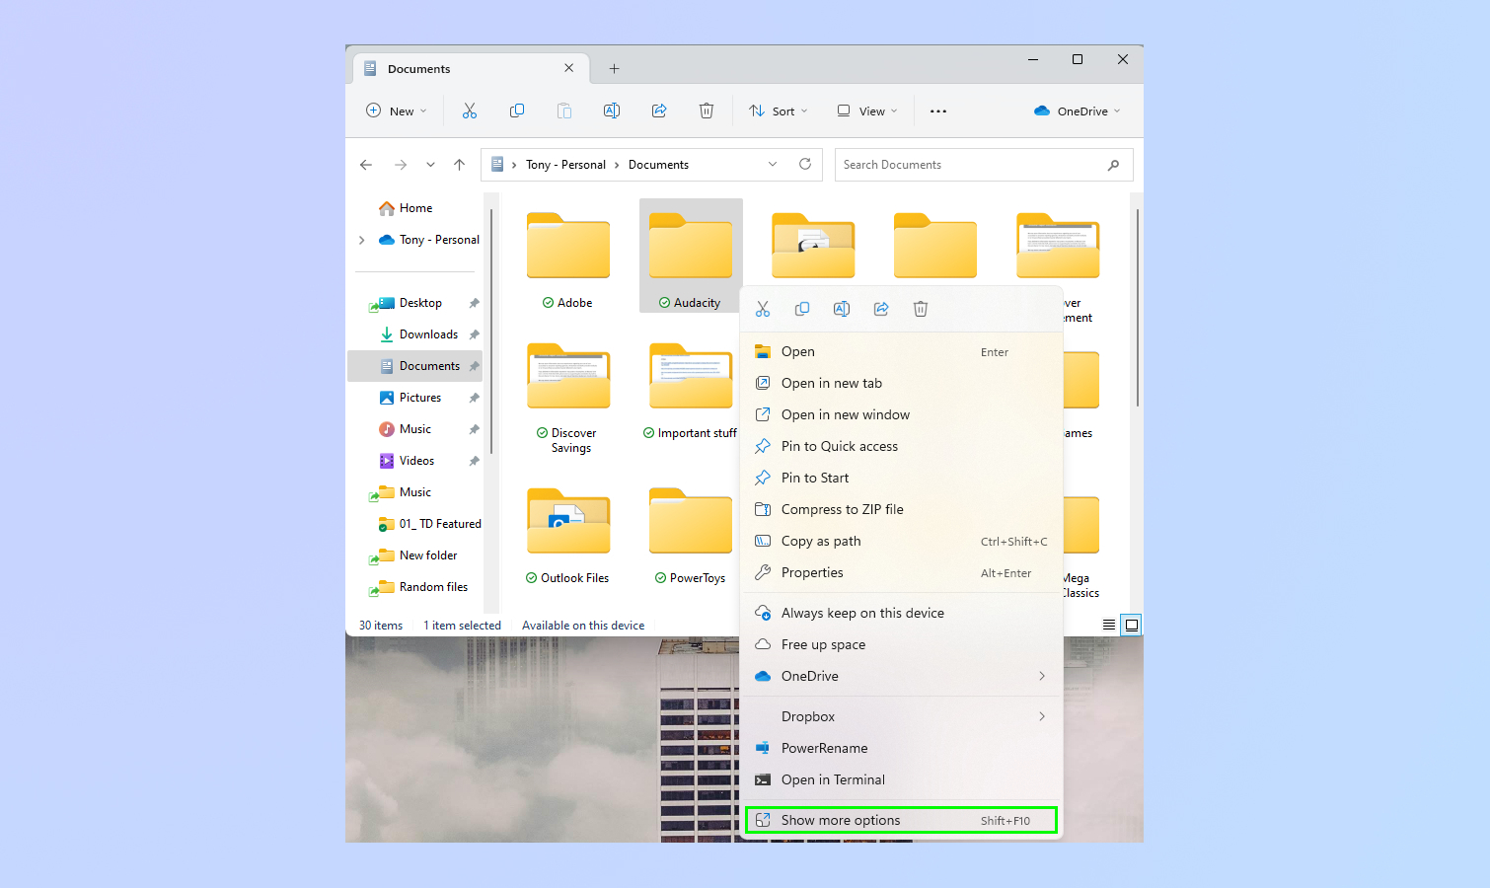Viewport: 1490px width, 888px height.
Task: Click the Delete icon in the context menu
Action: tap(921, 309)
